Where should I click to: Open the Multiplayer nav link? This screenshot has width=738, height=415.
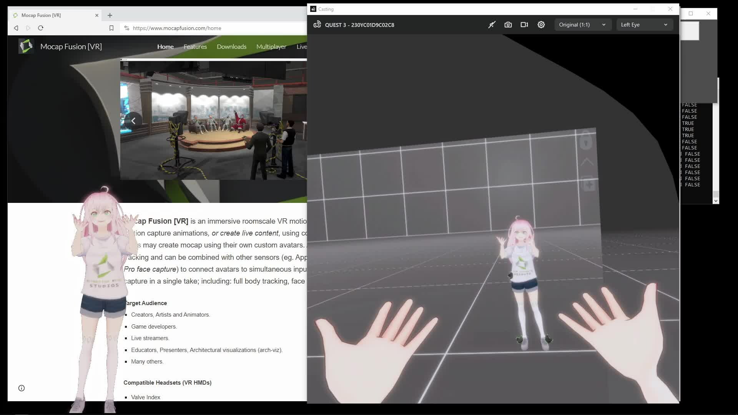click(271, 46)
